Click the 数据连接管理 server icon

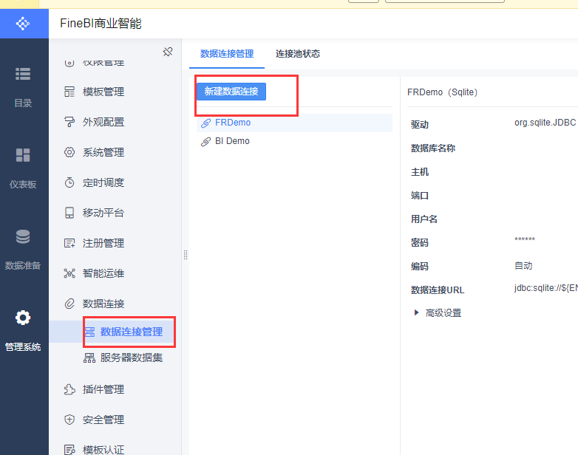89,332
